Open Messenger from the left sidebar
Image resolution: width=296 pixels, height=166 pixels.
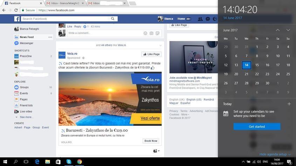(x=26, y=43)
